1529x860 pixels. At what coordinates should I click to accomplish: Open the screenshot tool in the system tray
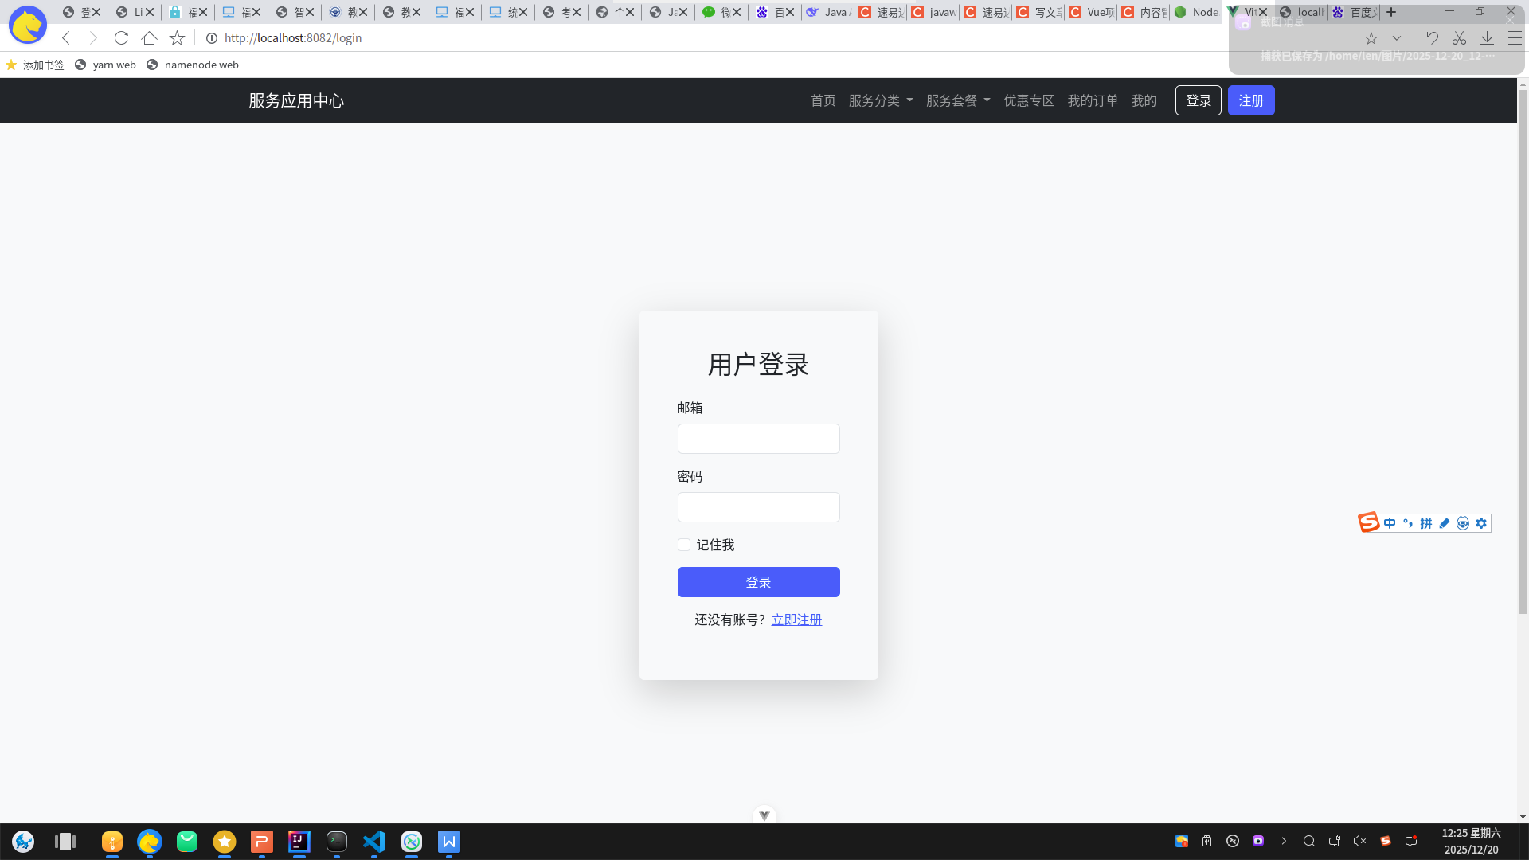[1258, 841]
